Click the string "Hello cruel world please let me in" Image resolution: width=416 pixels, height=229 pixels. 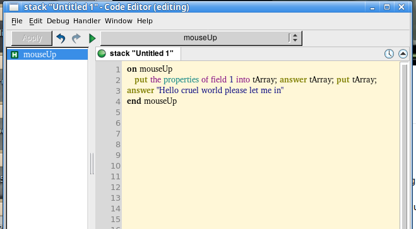[220, 90]
